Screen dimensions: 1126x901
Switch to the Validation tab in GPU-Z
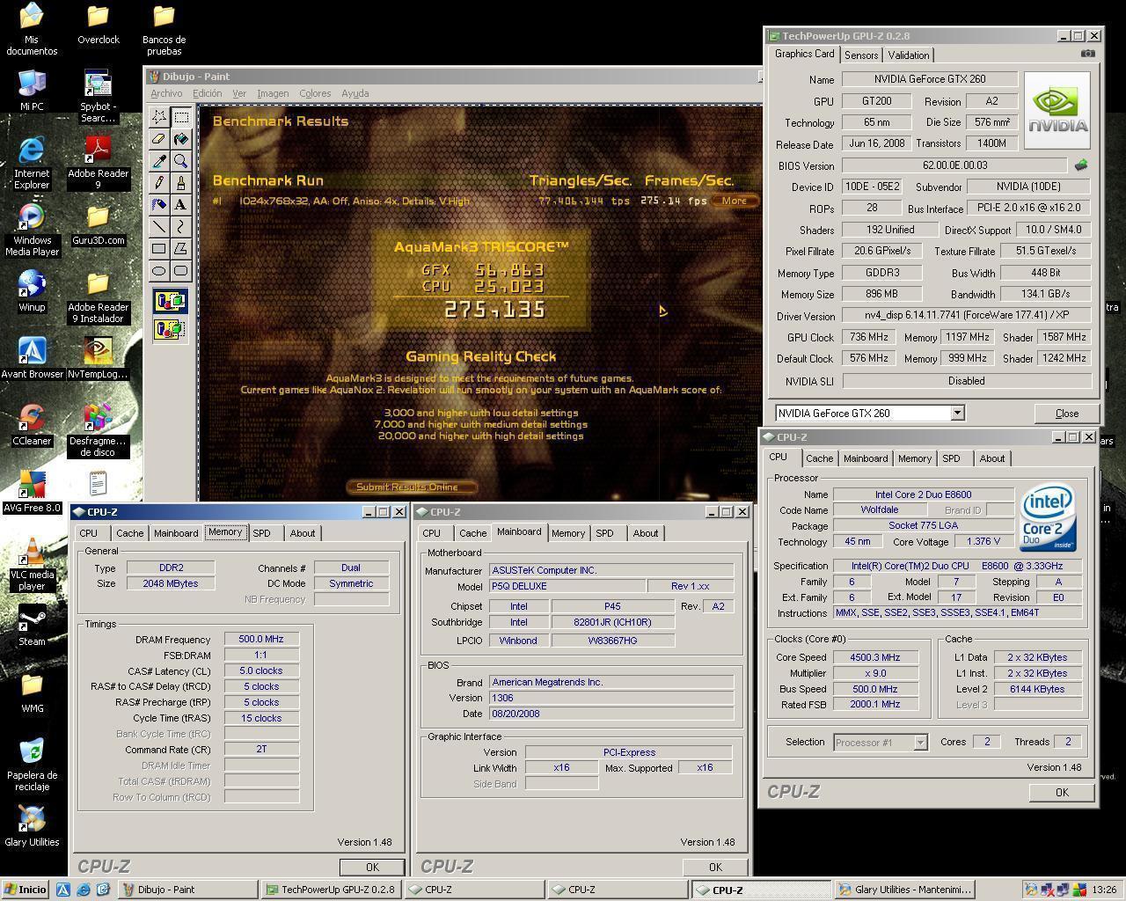(908, 55)
